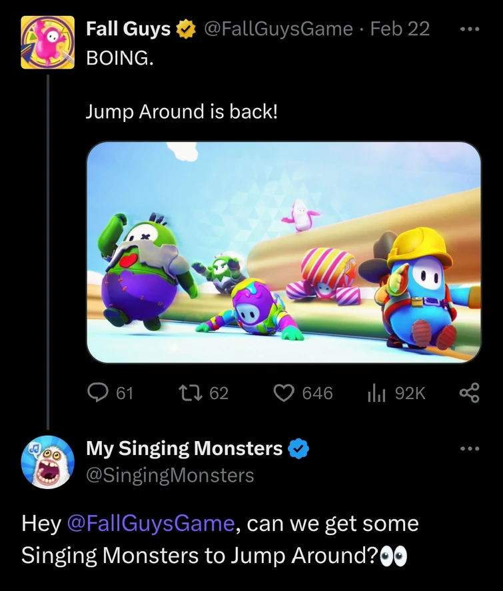The height and width of the screenshot is (591, 503).
Task: Open My Singing Monsters avatar
Action: [x=47, y=462]
